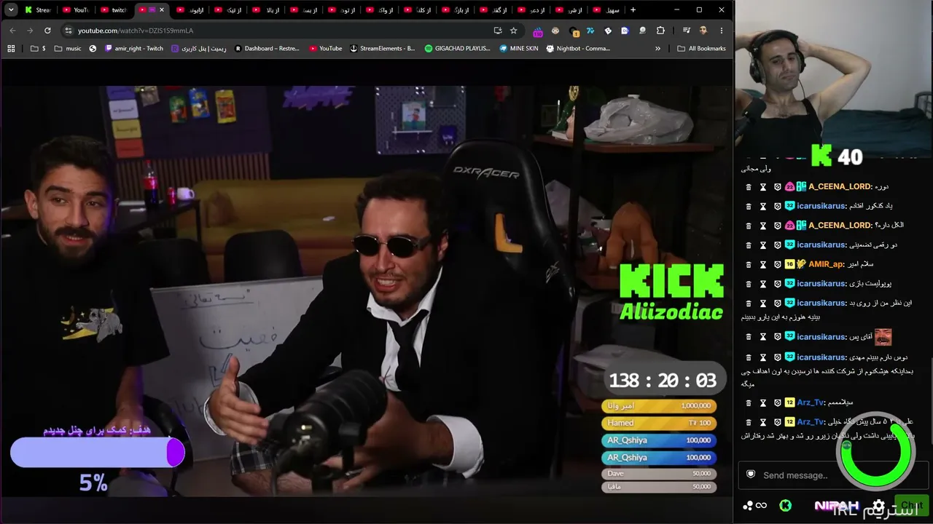This screenshot has height=524, width=933.
Task: Switch to the 'سهیل' YouTube tab
Action: tap(606, 10)
